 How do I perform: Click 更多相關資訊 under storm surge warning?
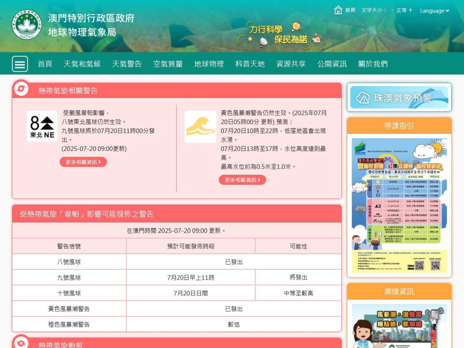point(243,180)
